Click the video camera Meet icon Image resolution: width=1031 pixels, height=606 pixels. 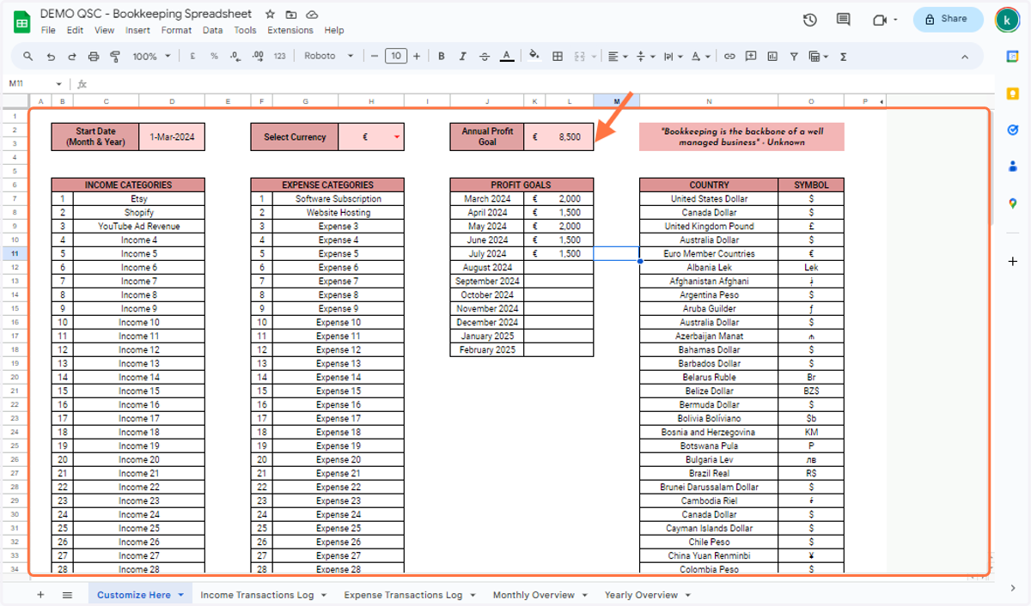(x=879, y=20)
